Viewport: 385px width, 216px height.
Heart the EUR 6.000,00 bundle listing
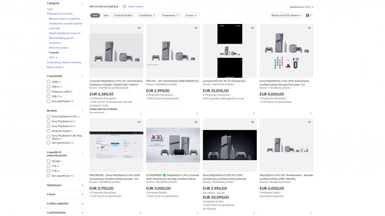309,122
